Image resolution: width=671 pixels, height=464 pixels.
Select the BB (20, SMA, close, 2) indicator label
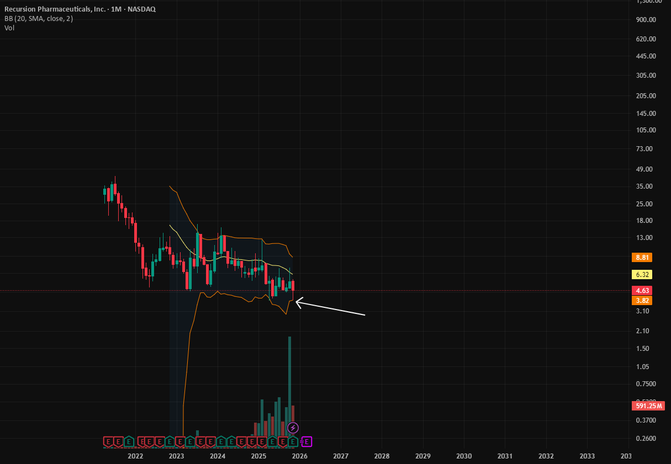39,19
